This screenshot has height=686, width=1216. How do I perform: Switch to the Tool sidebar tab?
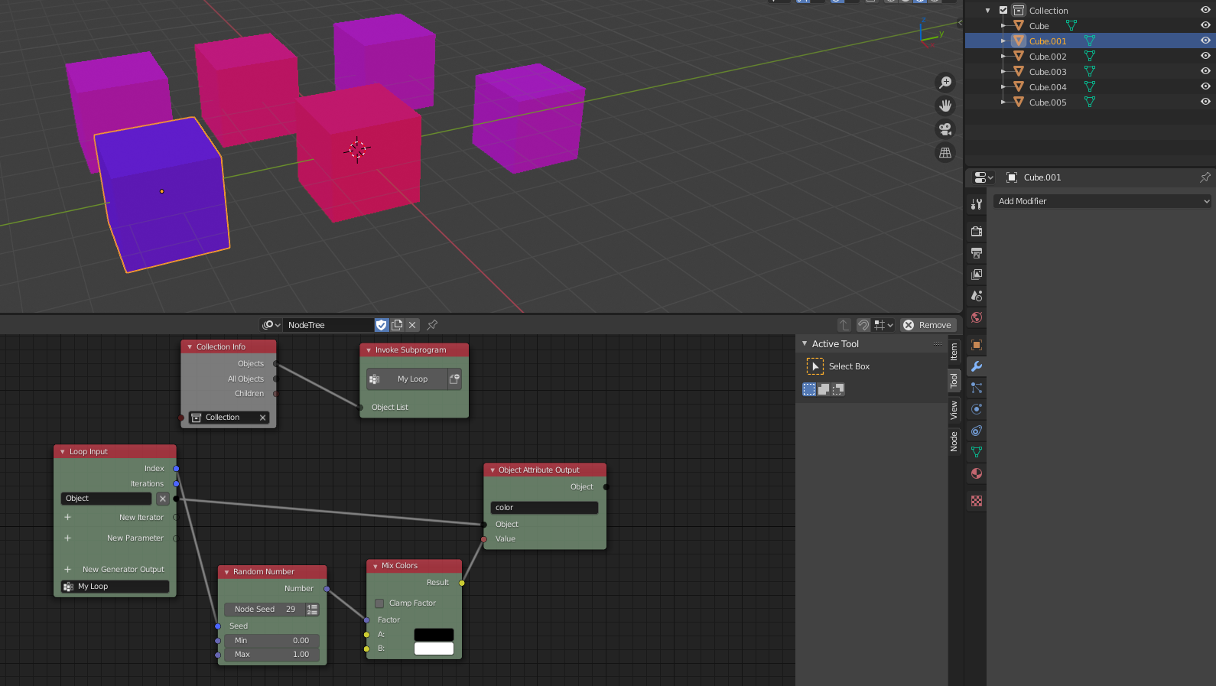954,381
